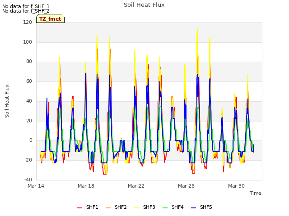Screen dimensions: 289x216
Task: Click the Mar 14 x-axis tick label
Action: tap(36, 186)
